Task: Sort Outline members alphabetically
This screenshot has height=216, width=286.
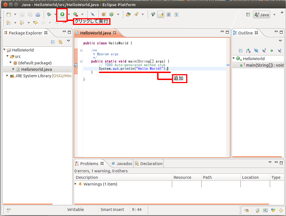Action: tap(248, 51)
